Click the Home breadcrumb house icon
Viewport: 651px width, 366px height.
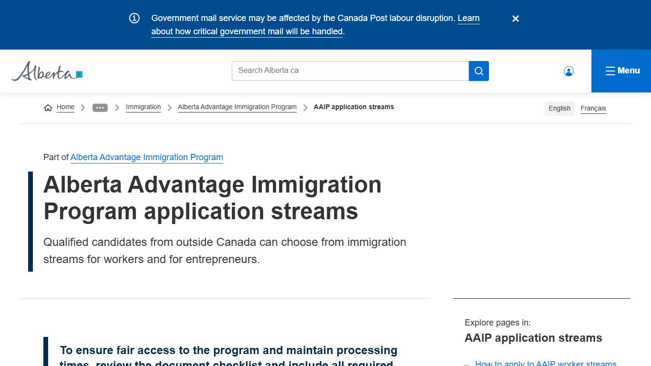[48, 107]
